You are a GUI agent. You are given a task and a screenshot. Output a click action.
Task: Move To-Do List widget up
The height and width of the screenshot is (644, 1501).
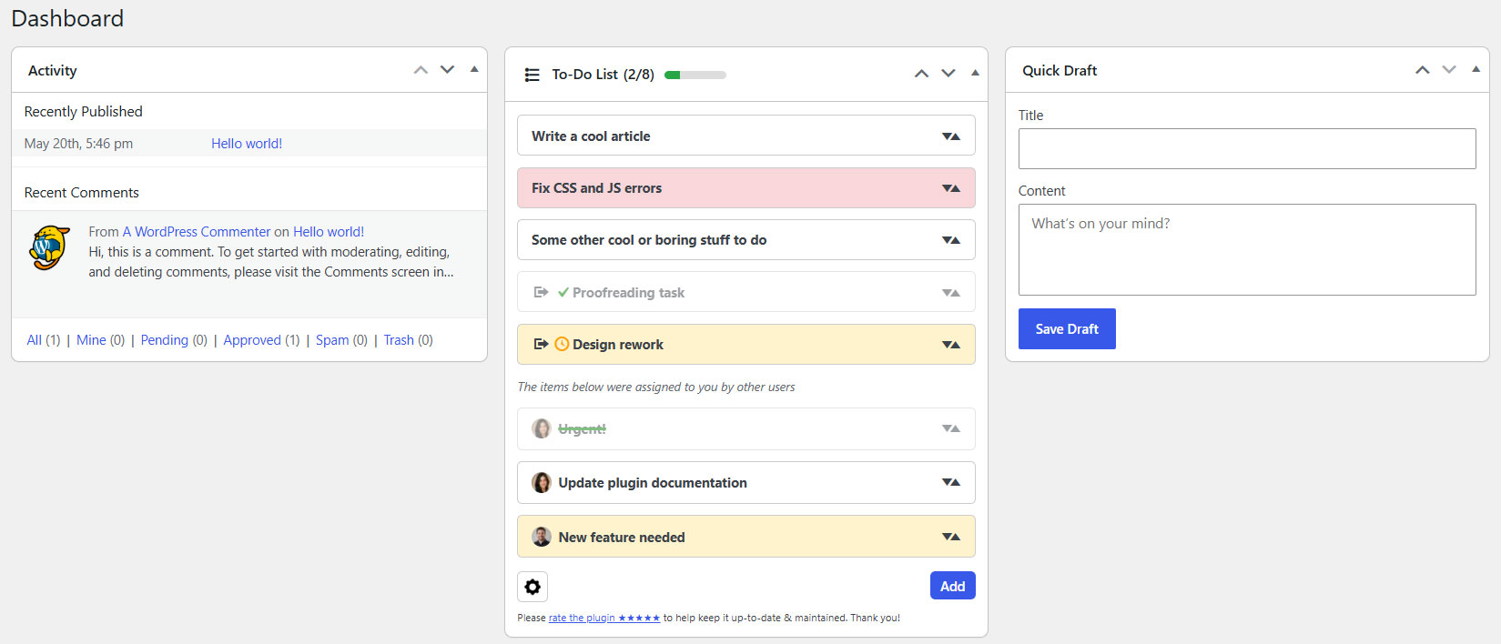click(x=921, y=74)
